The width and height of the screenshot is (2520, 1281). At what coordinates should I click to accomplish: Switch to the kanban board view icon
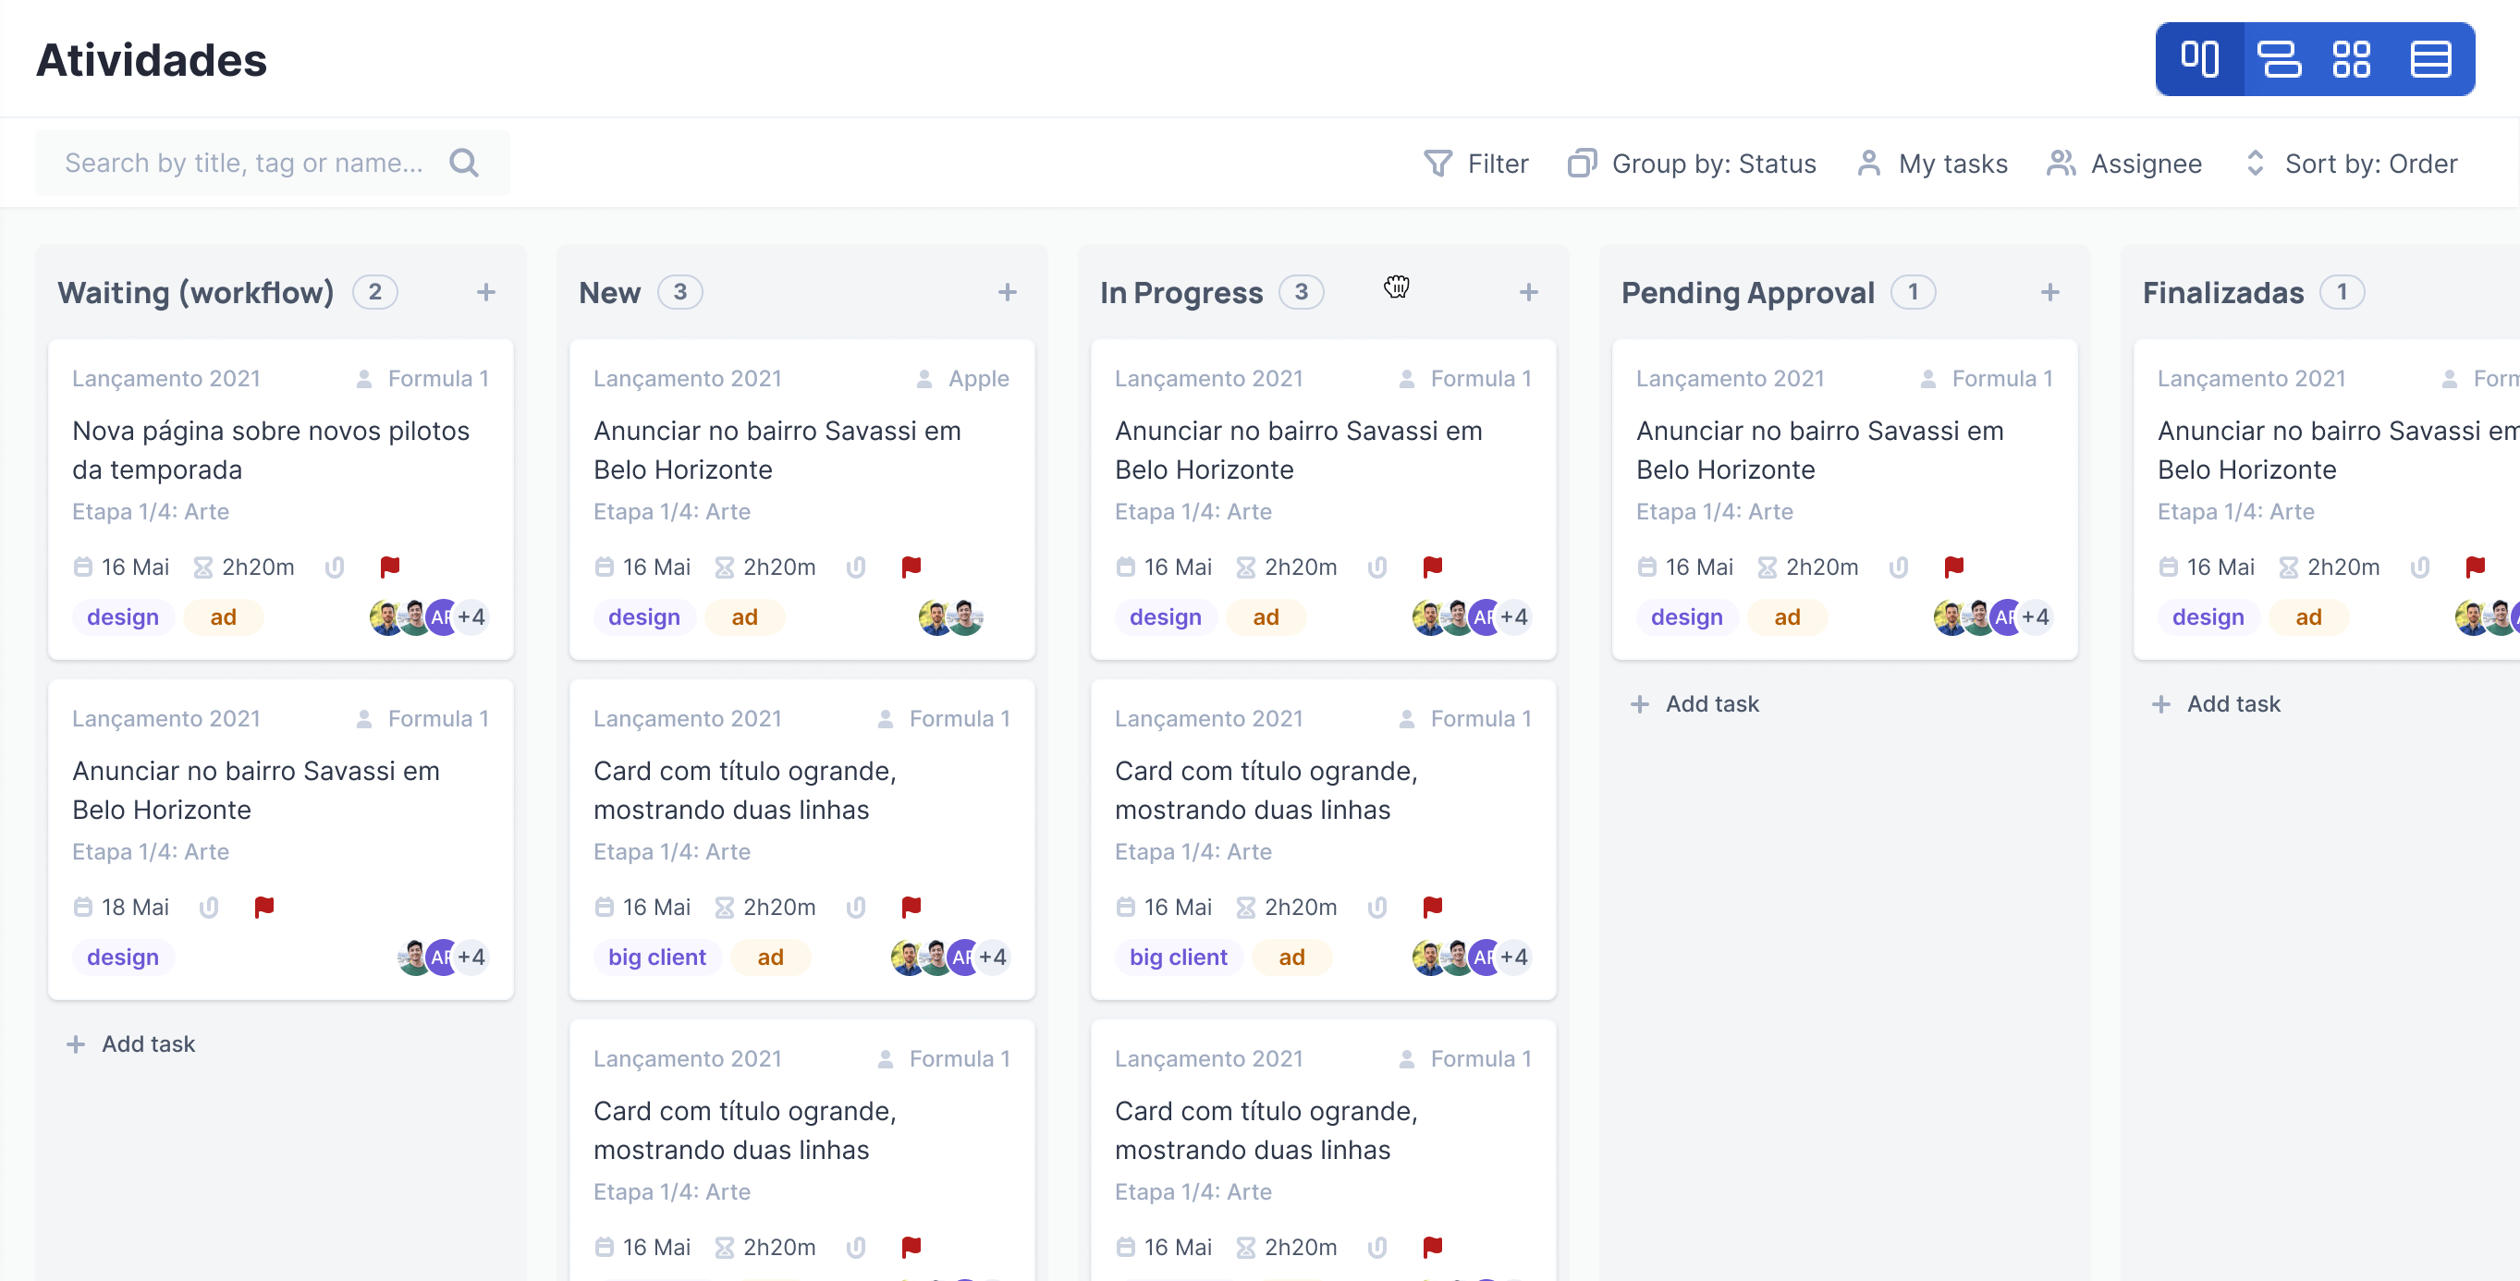pos(2199,60)
